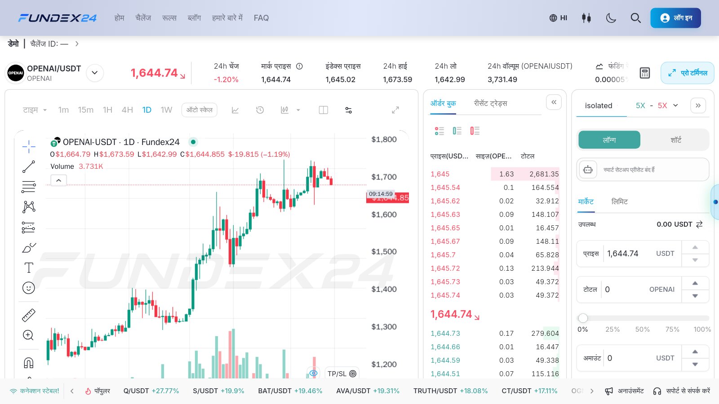Select the trend line drawing tool
This screenshot has width=719, height=404.
tap(29, 167)
